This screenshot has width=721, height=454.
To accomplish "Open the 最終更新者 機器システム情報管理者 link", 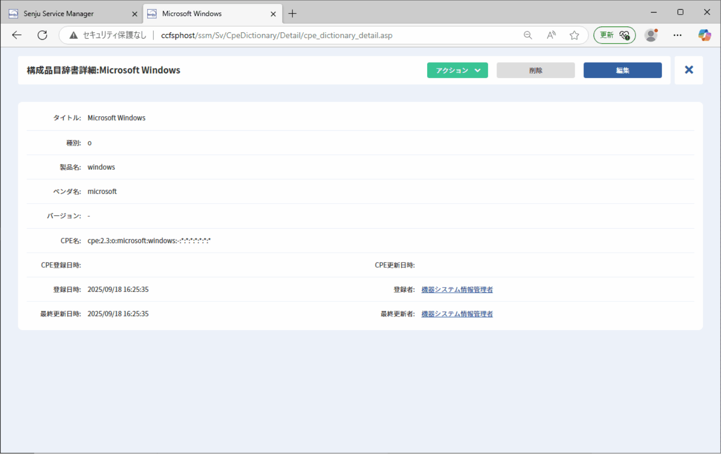I will (457, 314).
